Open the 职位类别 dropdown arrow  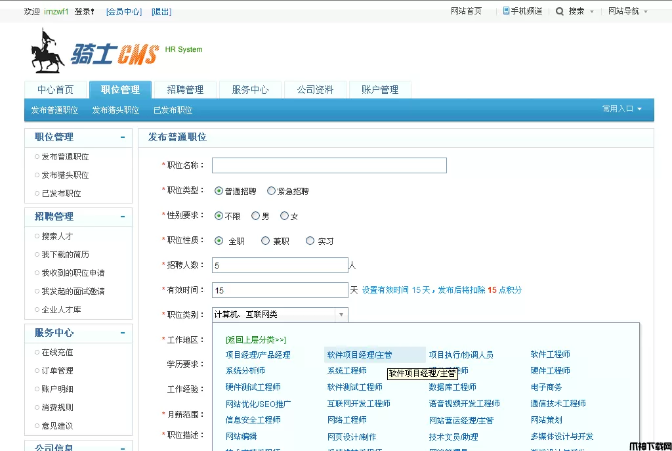pyautogui.click(x=341, y=315)
